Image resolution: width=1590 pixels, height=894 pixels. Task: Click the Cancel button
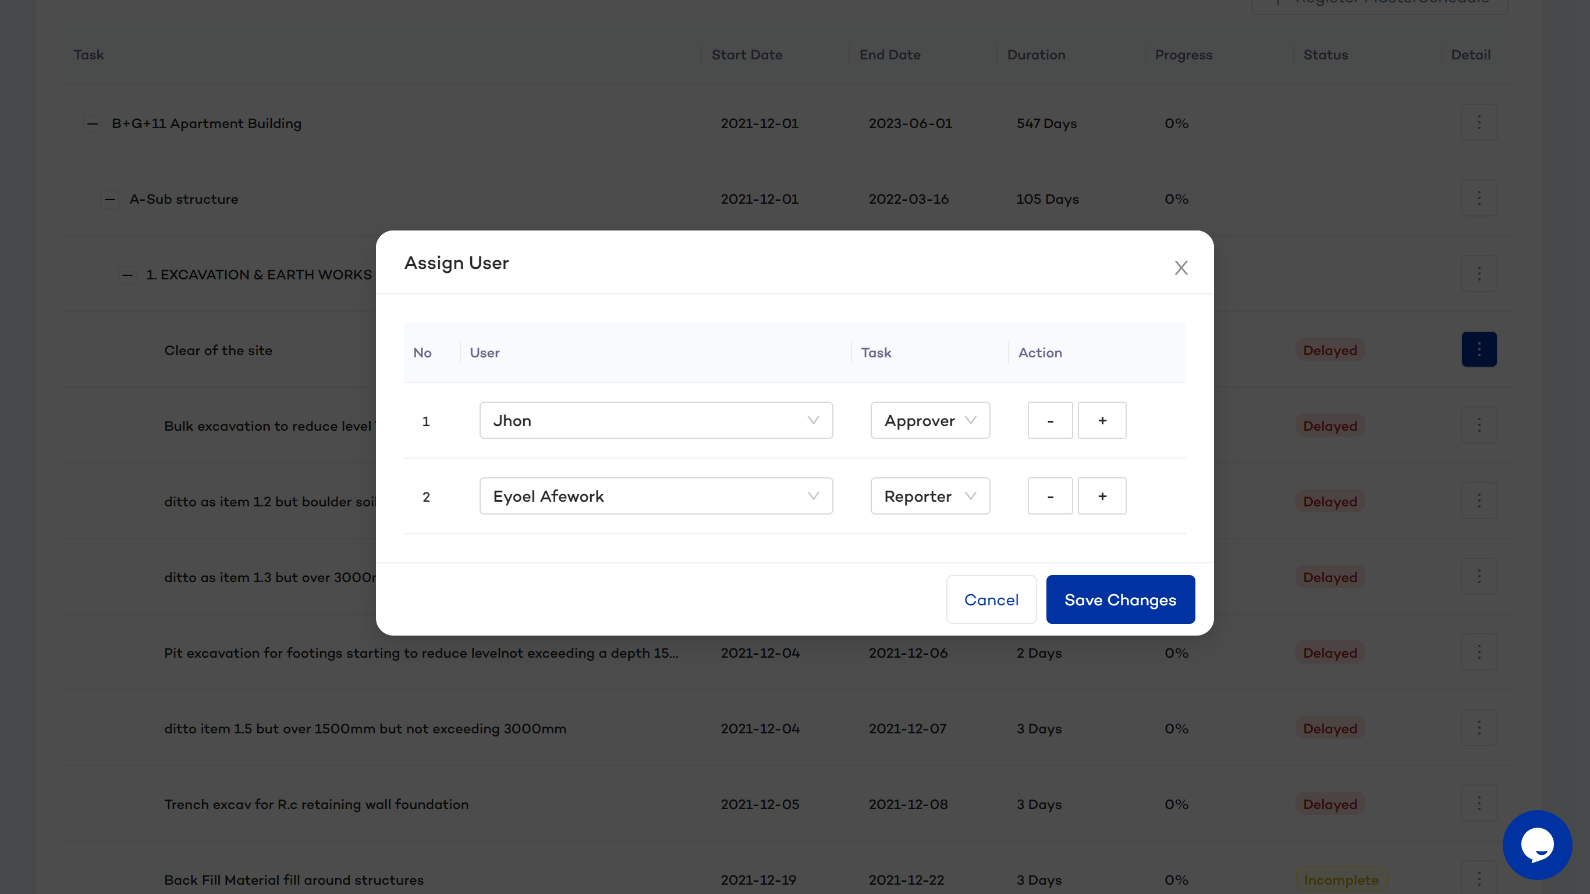click(991, 599)
